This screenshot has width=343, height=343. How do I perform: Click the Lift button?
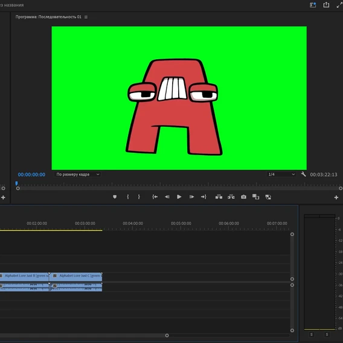[x=219, y=197]
